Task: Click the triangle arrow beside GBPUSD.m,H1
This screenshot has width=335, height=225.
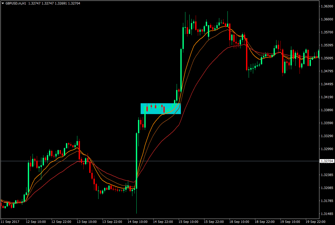Action: 3,3
